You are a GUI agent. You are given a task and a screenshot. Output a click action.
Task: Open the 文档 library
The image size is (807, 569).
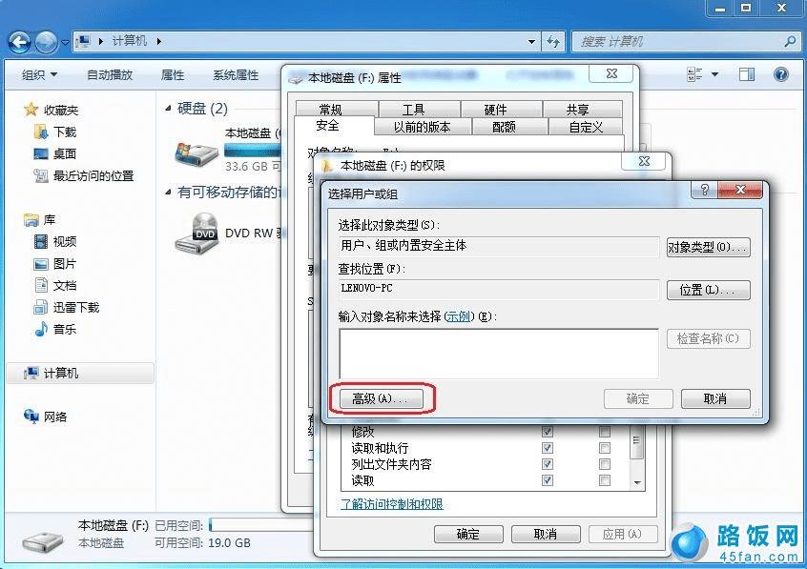[x=55, y=286]
